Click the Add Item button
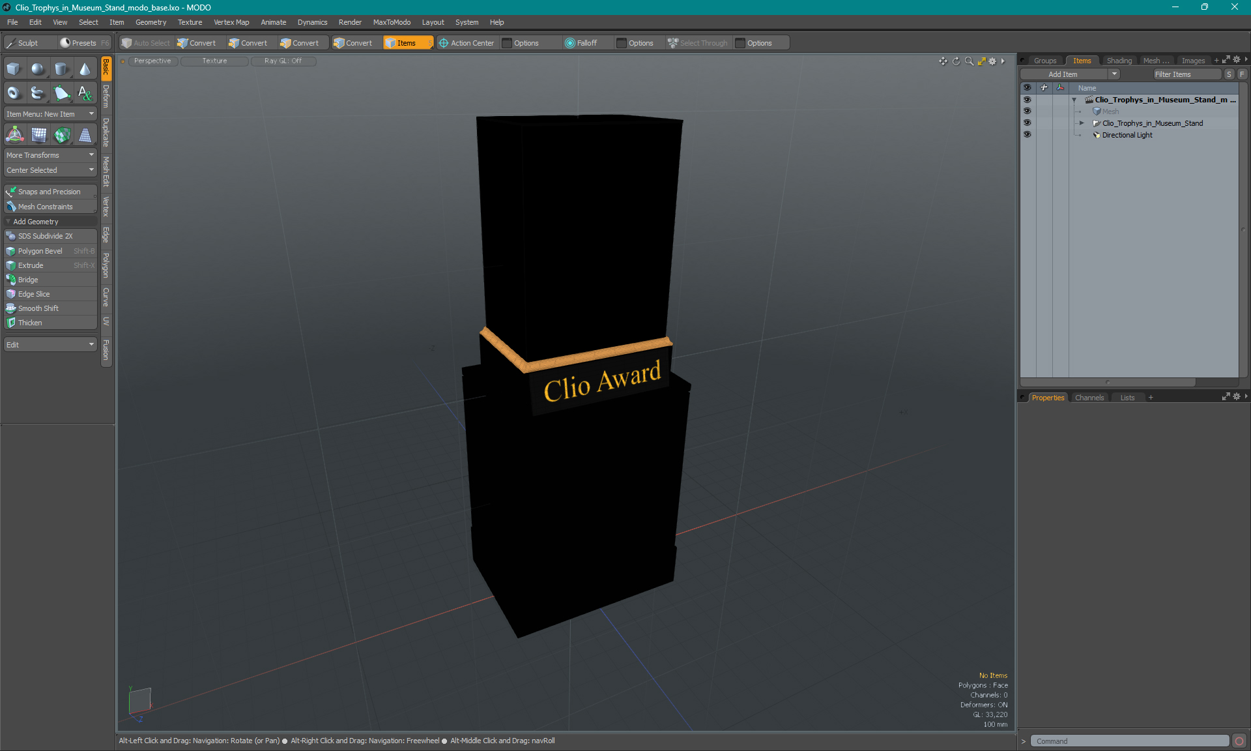The height and width of the screenshot is (751, 1251). pos(1063,74)
